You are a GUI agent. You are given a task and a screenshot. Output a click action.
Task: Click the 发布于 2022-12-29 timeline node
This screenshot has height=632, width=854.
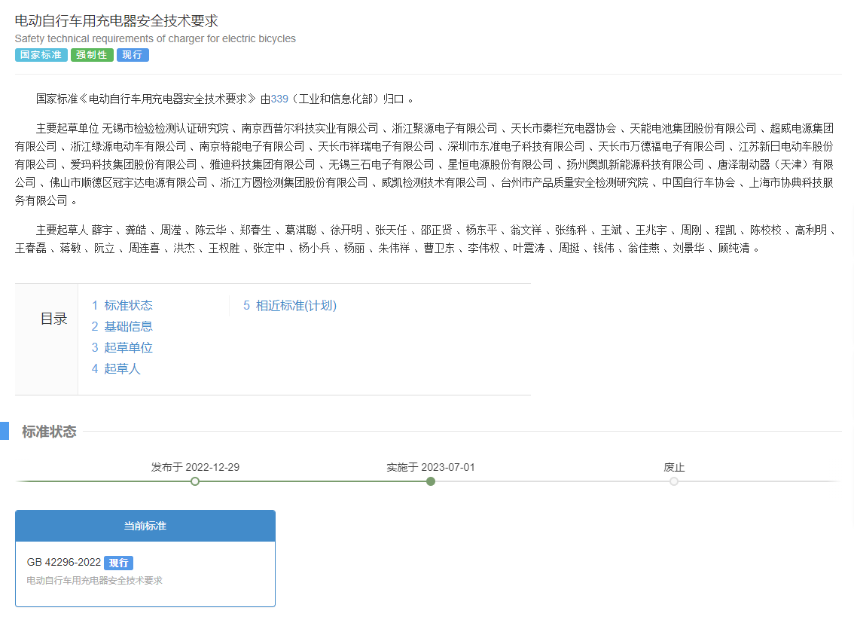click(x=195, y=481)
